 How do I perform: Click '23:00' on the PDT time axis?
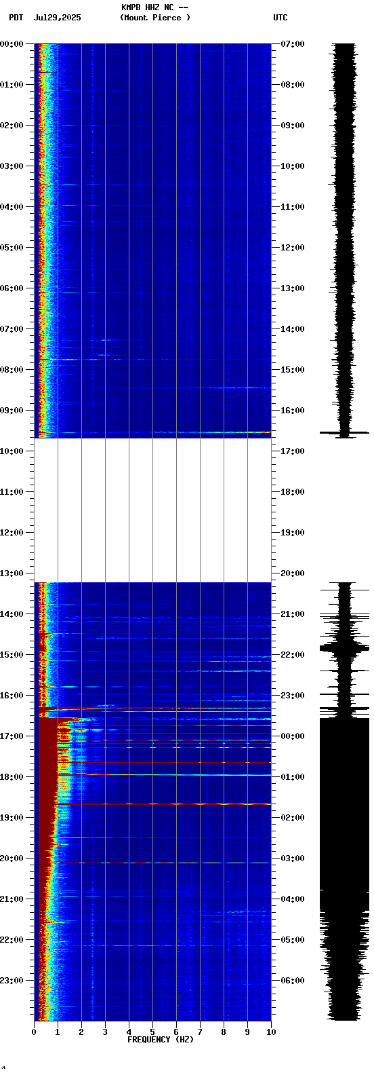coord(12,981)
